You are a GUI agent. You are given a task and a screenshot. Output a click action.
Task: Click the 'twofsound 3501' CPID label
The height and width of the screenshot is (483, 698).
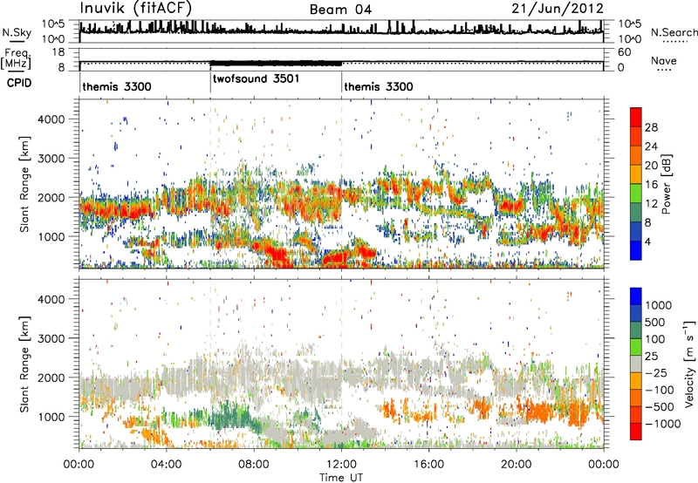click(x=256, y=78)
